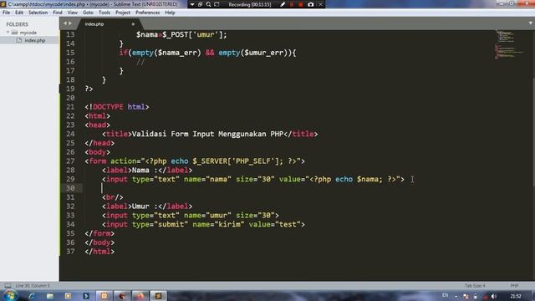The width and height of the screenshot is (535, 301).
Task: Click the Recording timer label
Action: click(250, 4)
